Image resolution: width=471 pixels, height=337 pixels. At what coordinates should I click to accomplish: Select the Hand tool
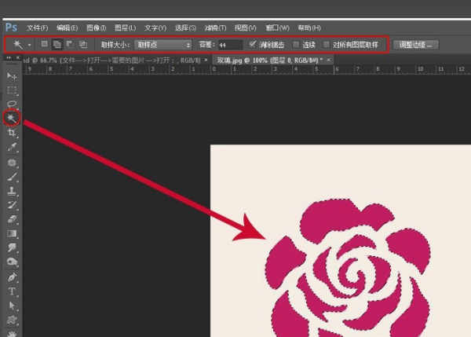click(12, 333)
